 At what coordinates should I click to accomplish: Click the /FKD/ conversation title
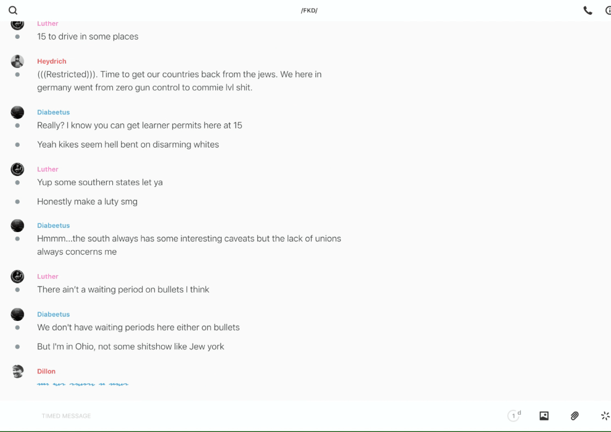[x=309, y=10]
